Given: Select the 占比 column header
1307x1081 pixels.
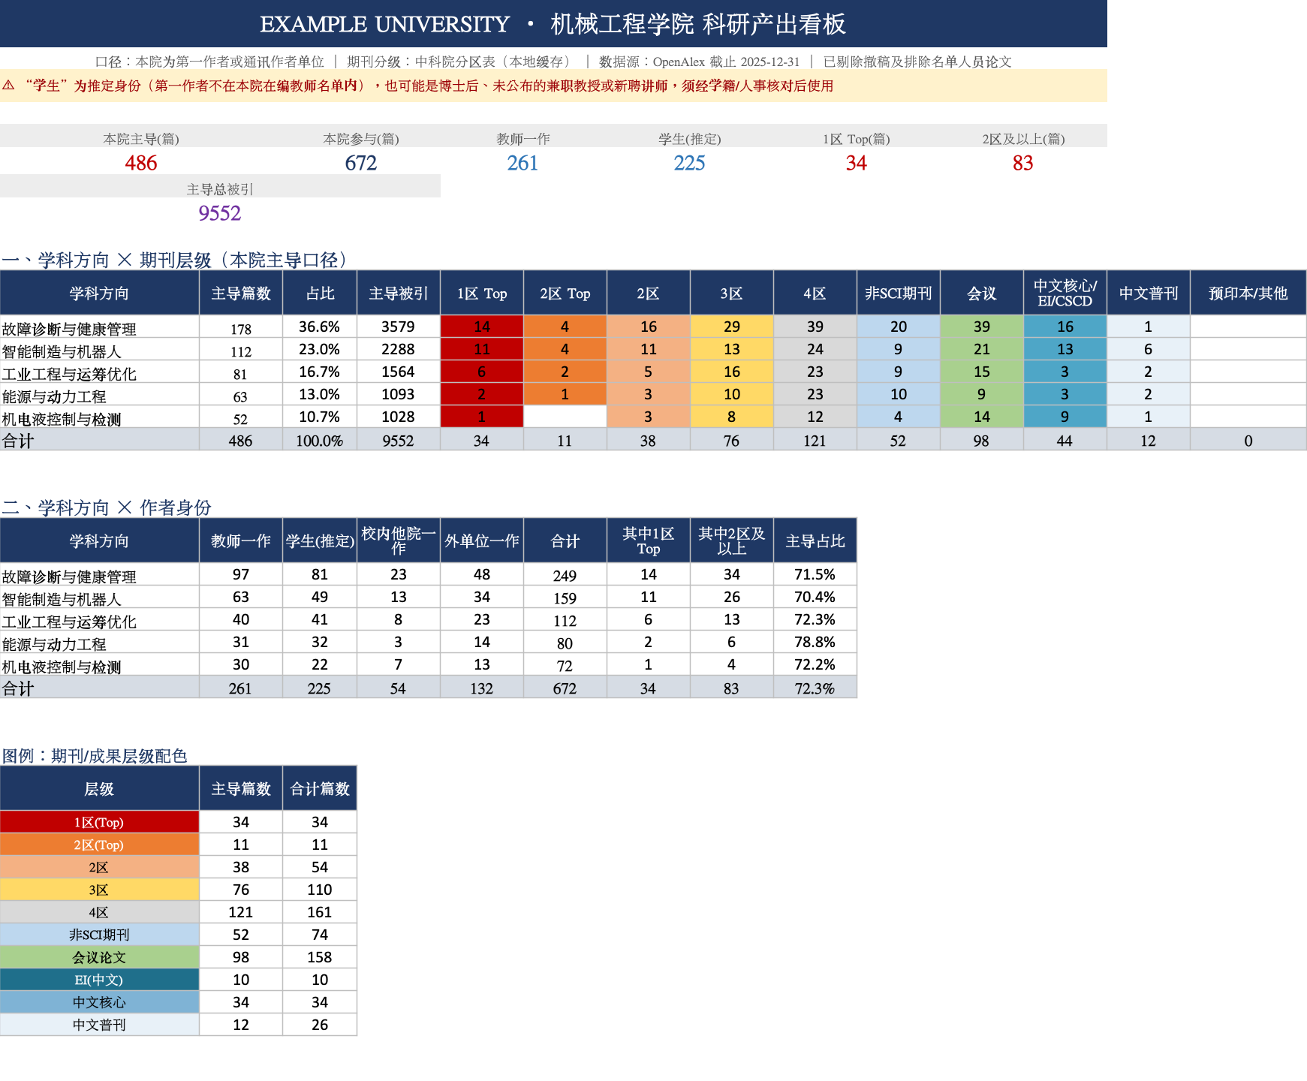Looking at the screenshot, I should click(x=321, y=293).
